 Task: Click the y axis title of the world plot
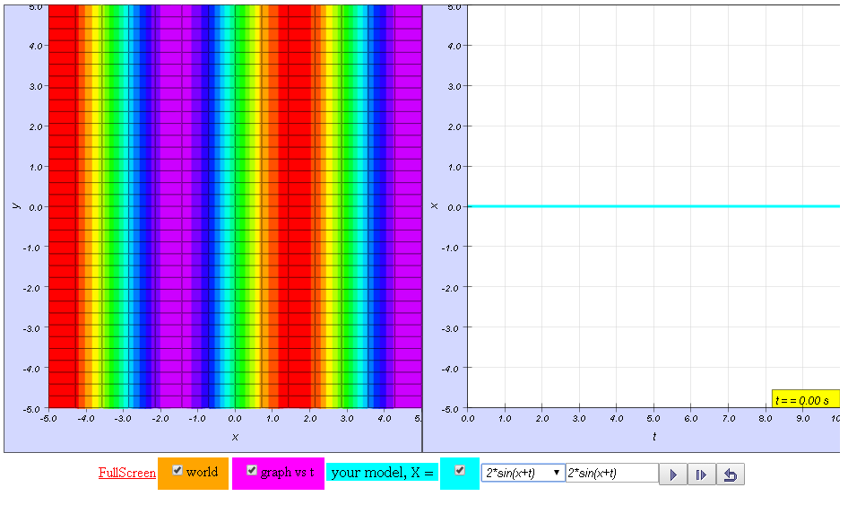(x=15, y=205)
